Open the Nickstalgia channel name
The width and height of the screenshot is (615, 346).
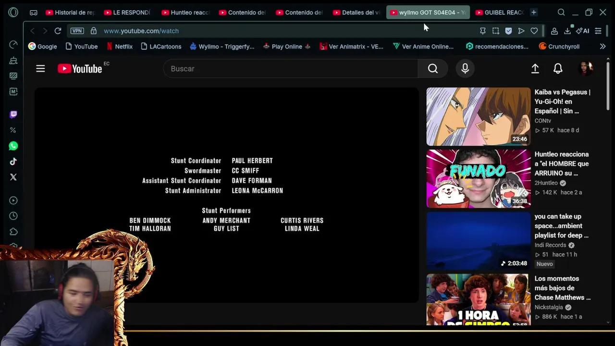pos(549,307)
